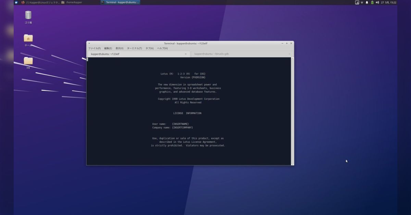Open the ターミナル(T) menu

134,48
